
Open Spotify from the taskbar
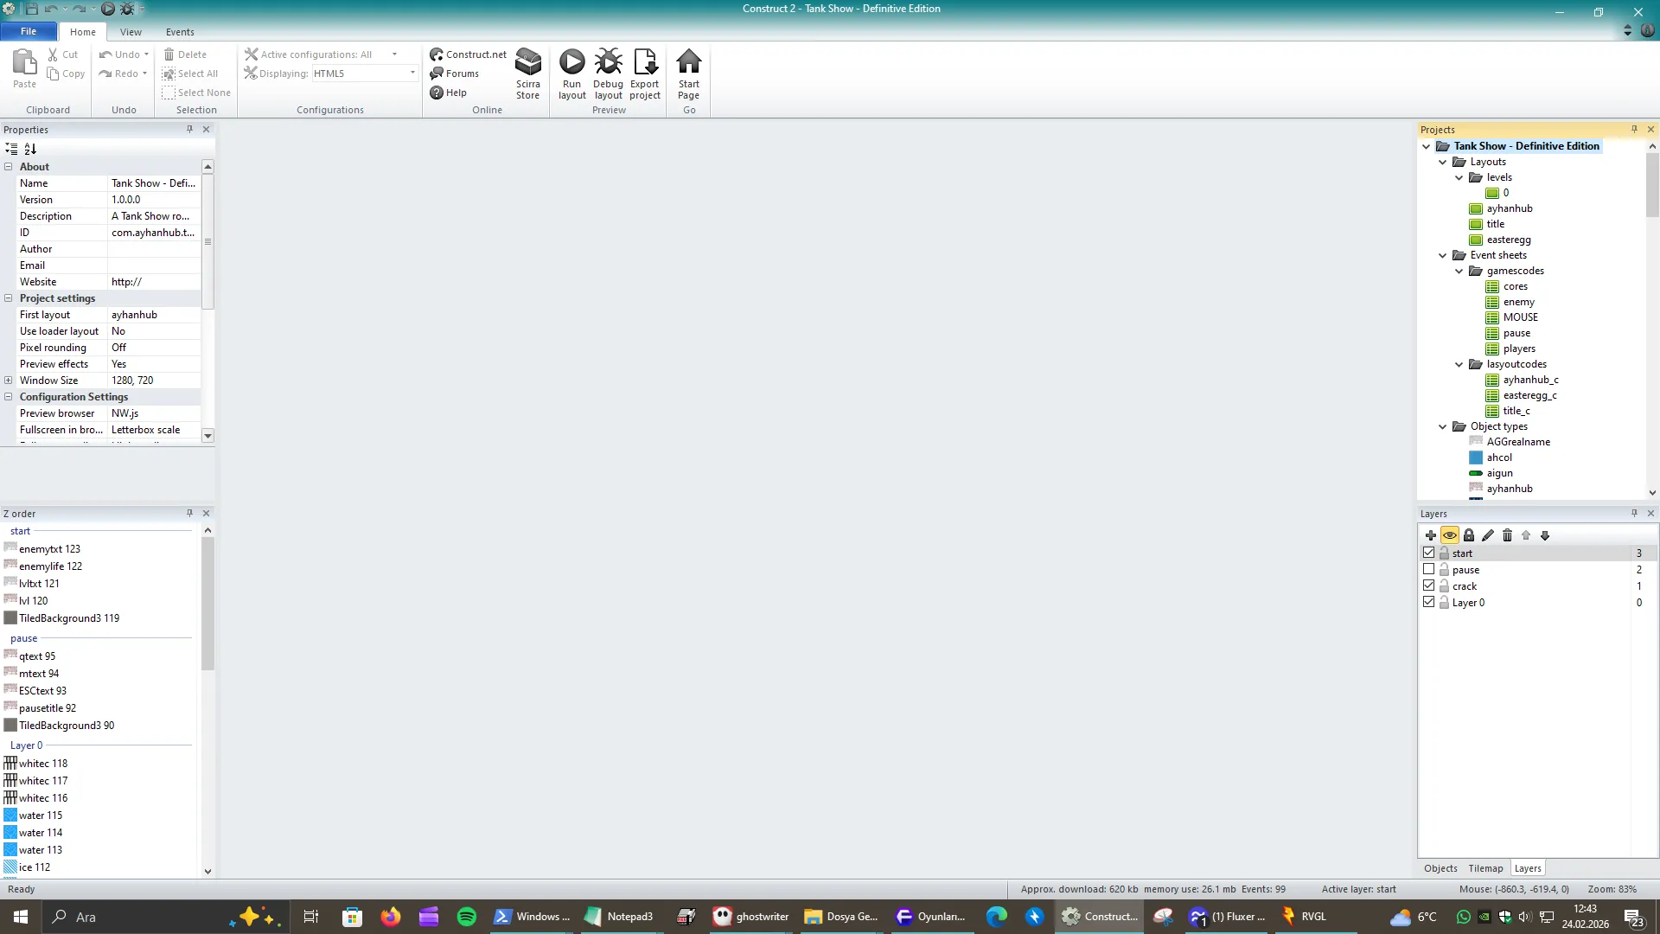[x=466, y=917]
